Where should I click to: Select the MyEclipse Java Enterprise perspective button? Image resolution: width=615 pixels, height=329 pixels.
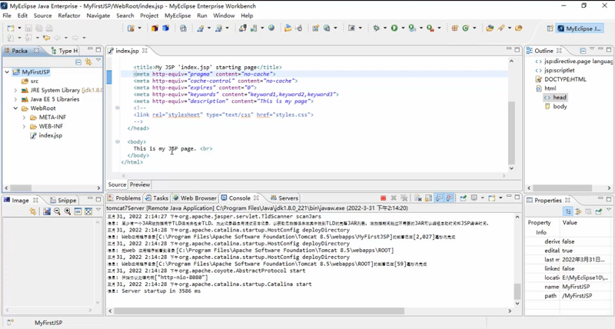(578, 28)
